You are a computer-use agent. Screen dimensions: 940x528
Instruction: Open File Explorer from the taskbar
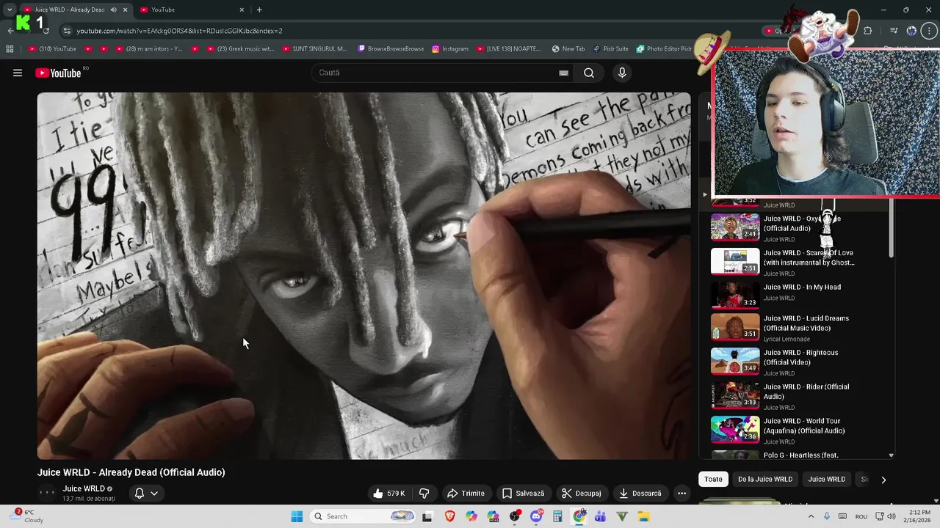pyautogui.click(x=644, y=516)
